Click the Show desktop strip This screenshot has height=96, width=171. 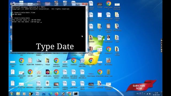(x=162, y=94)
